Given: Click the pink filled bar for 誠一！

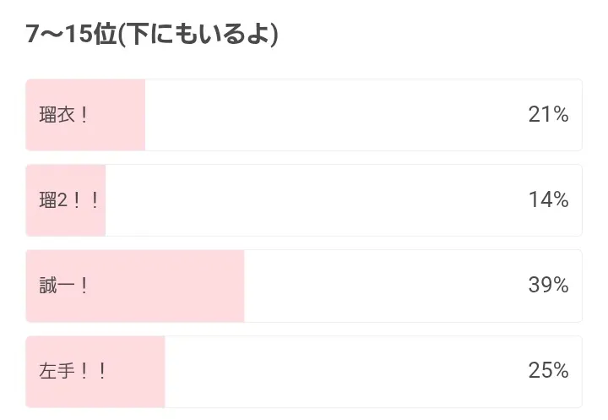Looking at the screenshot, I should pyautogui.click(x=169, y=286).
